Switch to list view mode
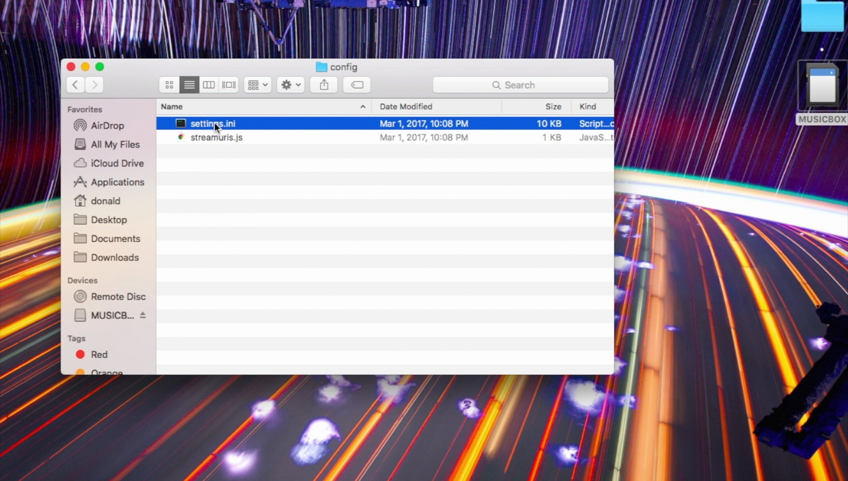This screenshot has height=481, width=848. pos(189,85)
